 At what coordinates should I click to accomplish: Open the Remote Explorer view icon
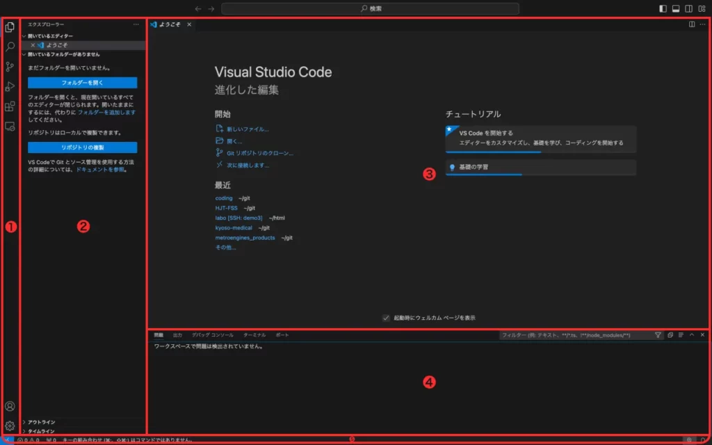click(10, 127)
